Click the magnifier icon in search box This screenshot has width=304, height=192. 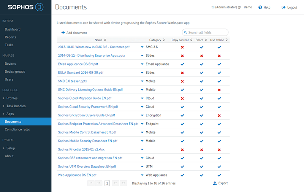pos(185,33)
